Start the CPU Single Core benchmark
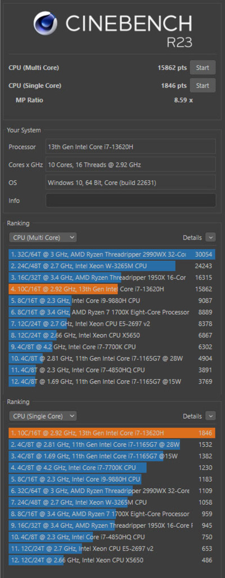The width and height of the screenshot is (225, 578). pos(202,86)
